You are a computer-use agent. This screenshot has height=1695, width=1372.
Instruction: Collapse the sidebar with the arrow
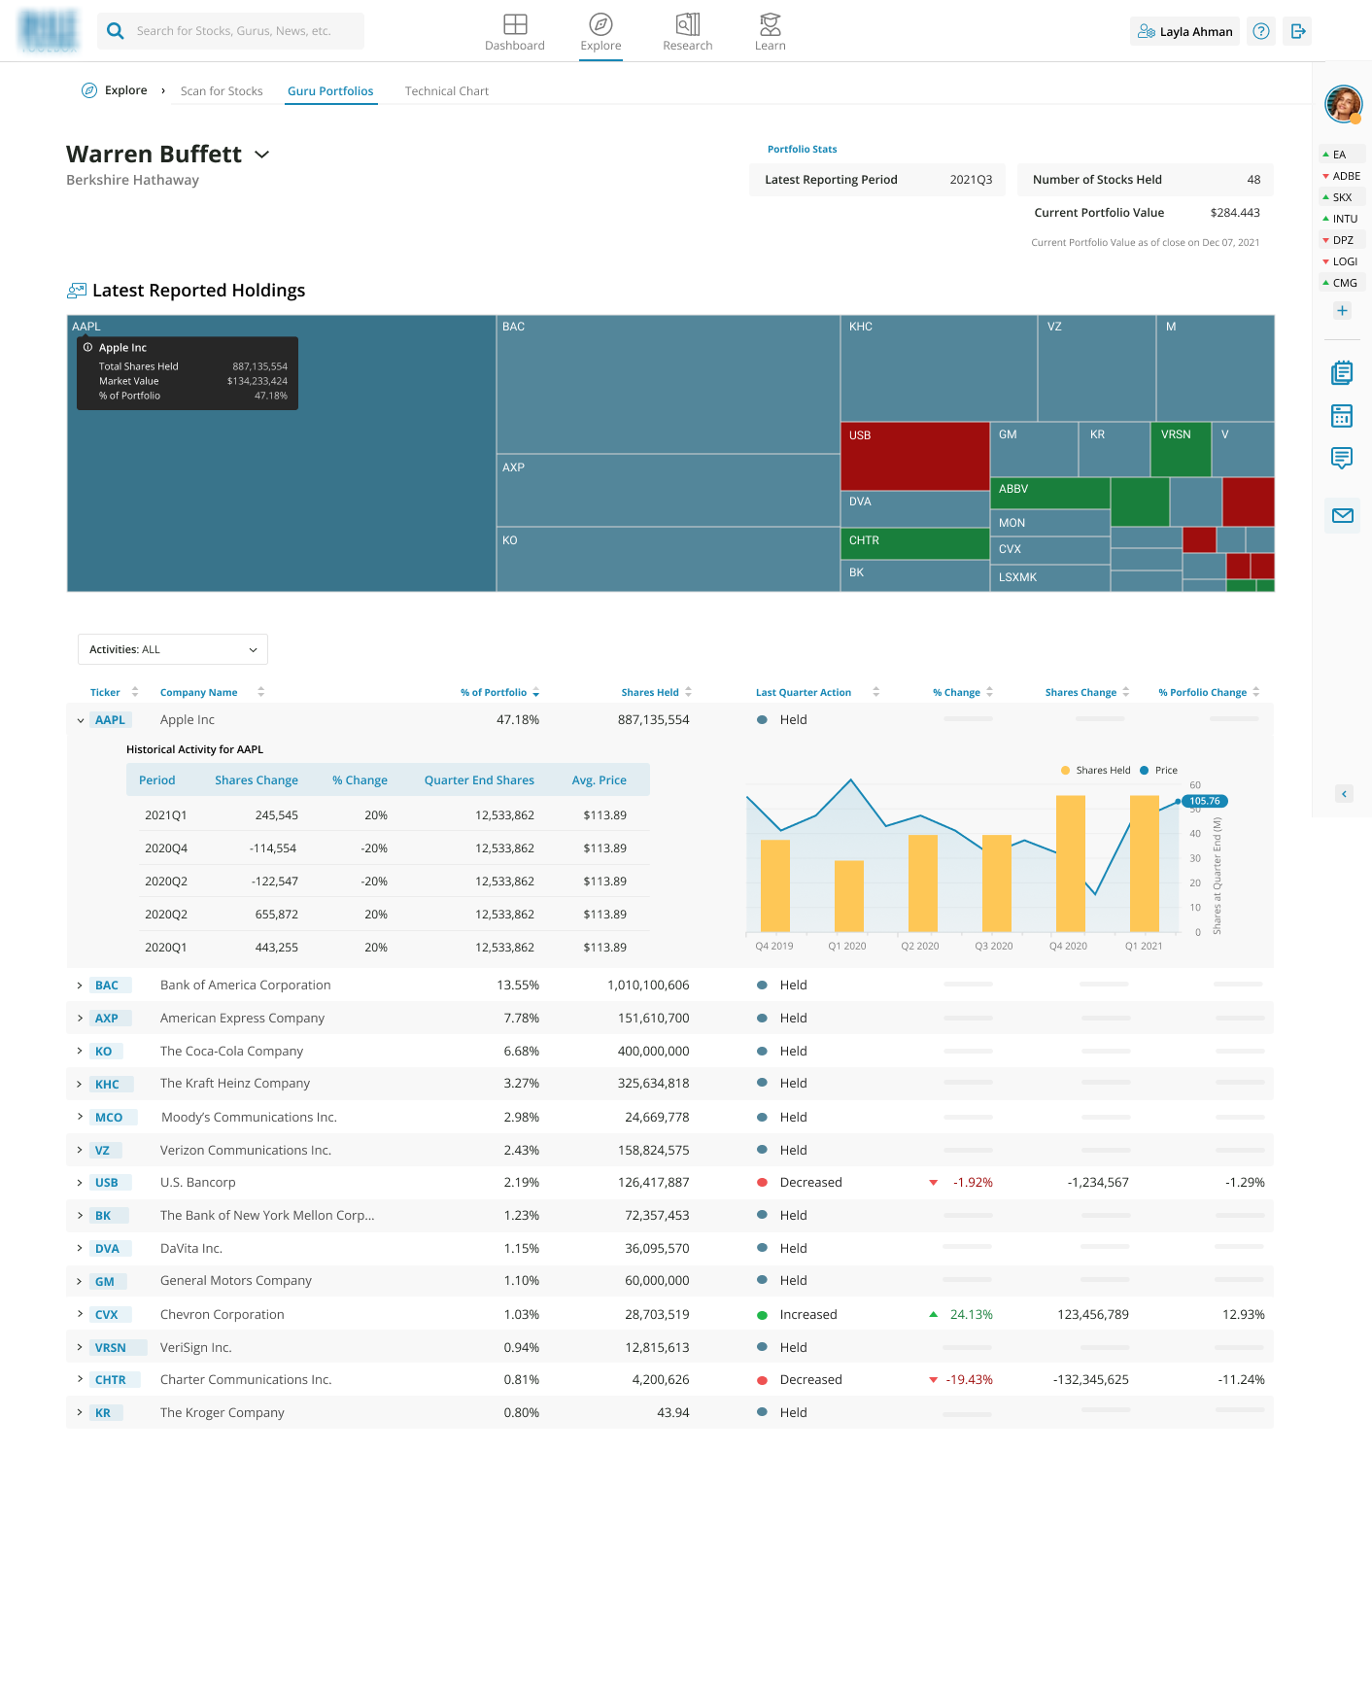point(1344,794)
